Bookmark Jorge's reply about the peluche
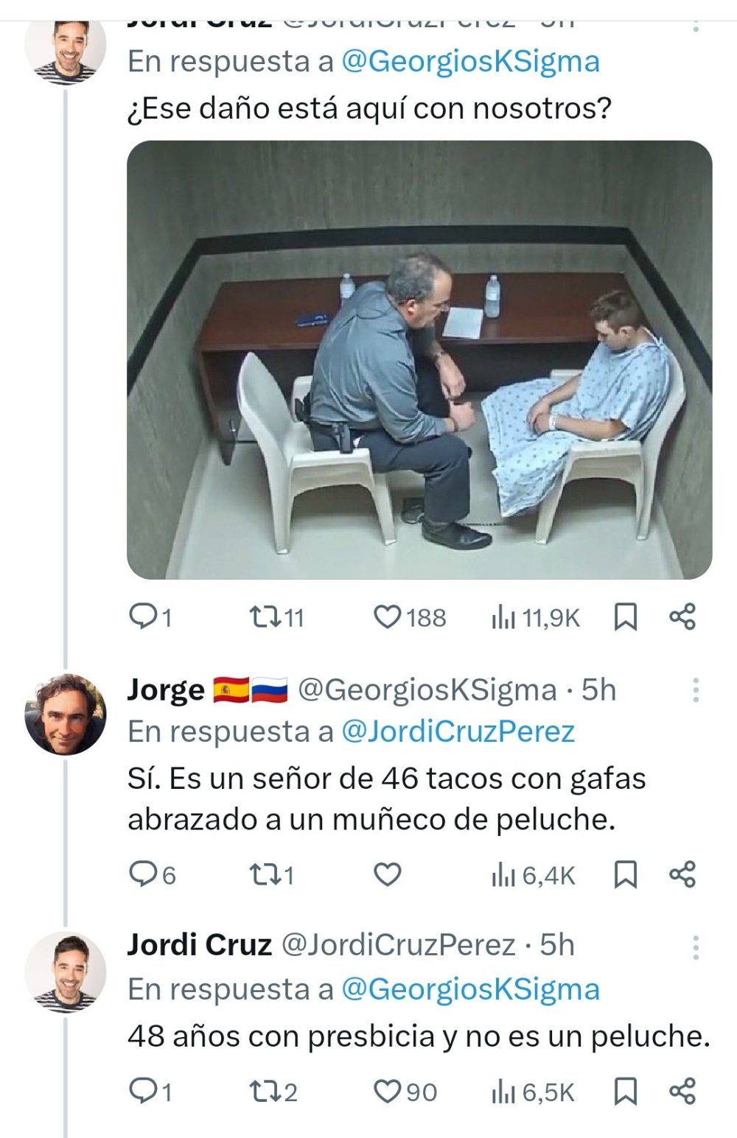Image resolution: width=737 pixels, height=1138 pixels. click(625, 875)
